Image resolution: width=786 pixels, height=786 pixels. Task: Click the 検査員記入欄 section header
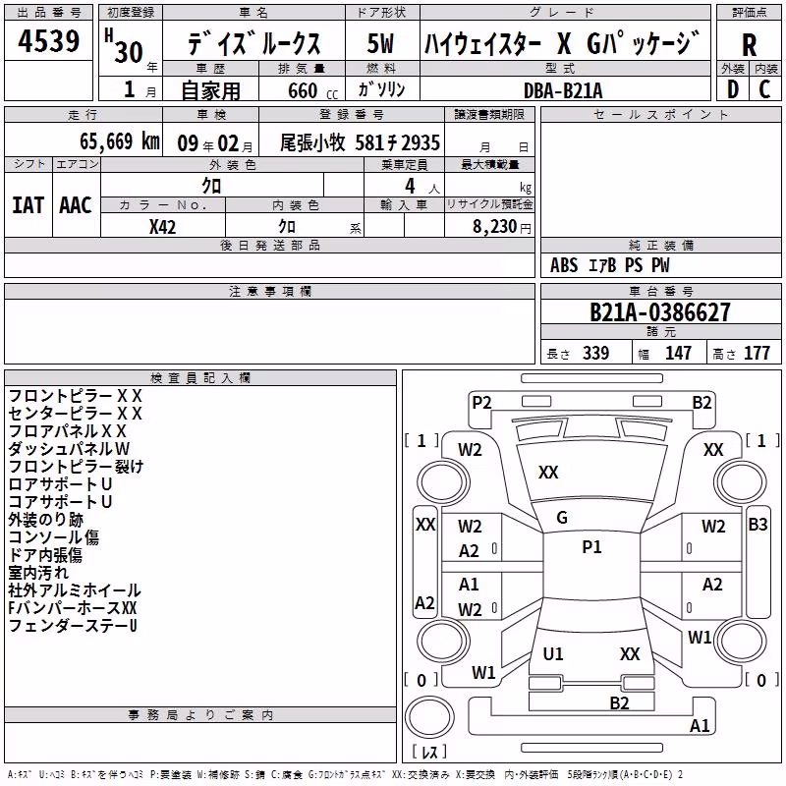coord(200,378)
